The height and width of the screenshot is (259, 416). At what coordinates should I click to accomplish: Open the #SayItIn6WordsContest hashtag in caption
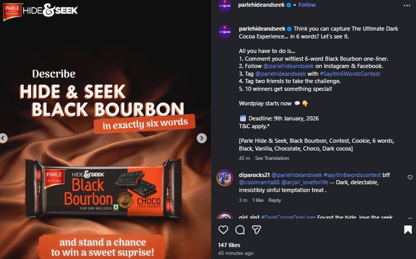(x=350, y=74)
